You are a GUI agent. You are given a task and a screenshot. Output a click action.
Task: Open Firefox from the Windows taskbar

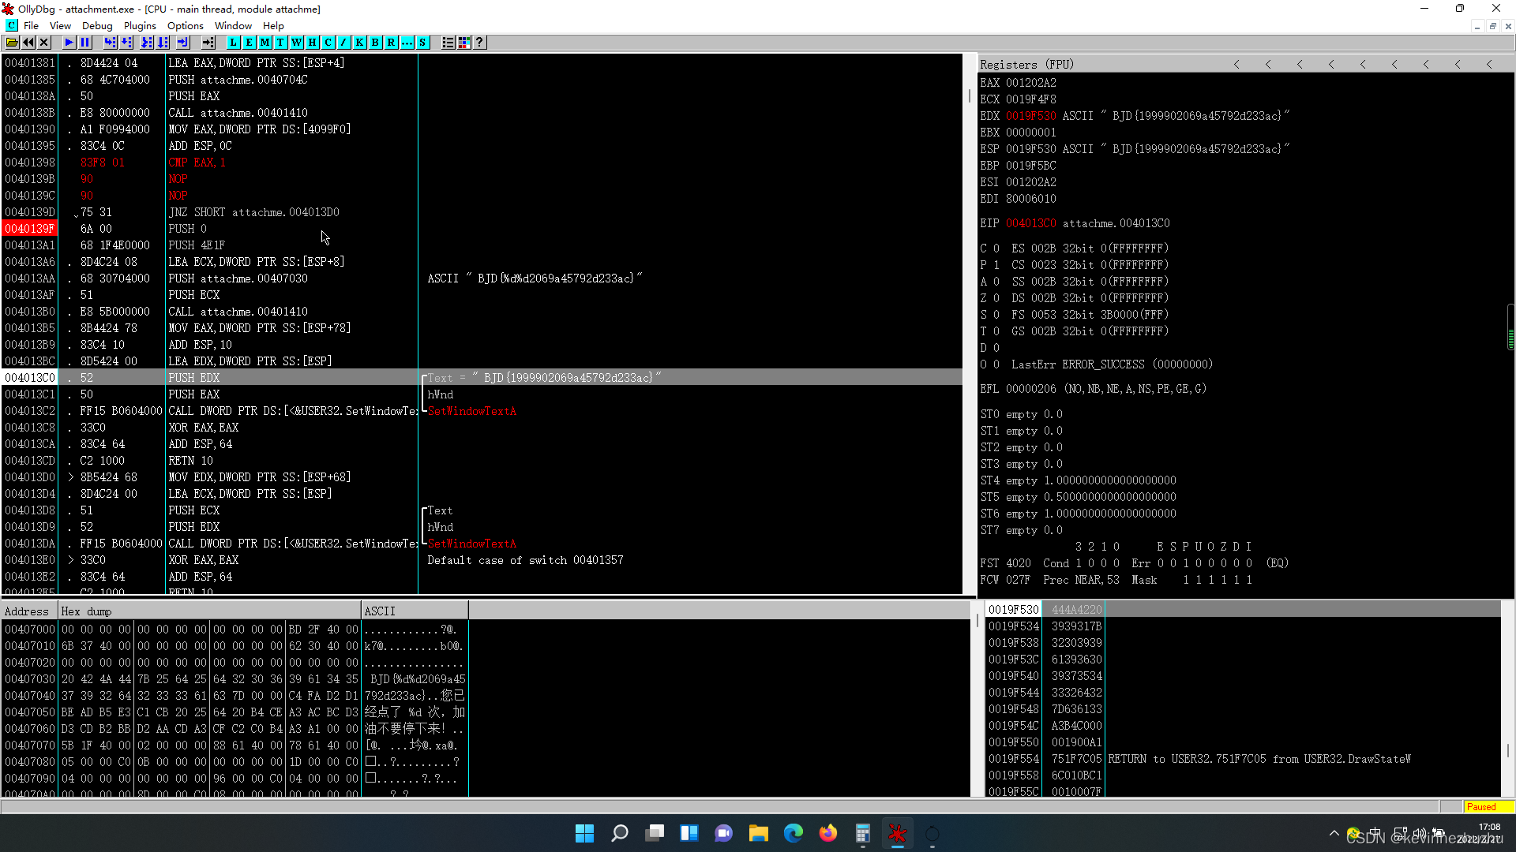(827, 834)
